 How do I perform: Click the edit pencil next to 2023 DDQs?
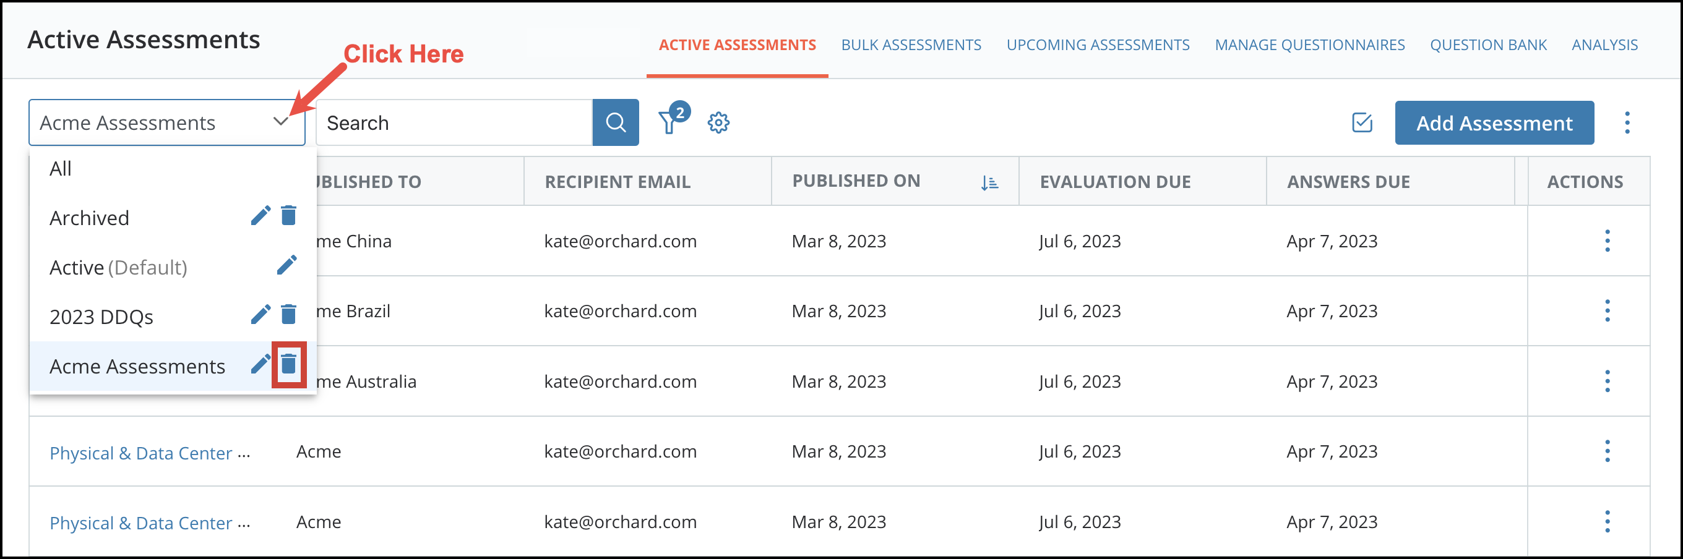pos(261,315)
